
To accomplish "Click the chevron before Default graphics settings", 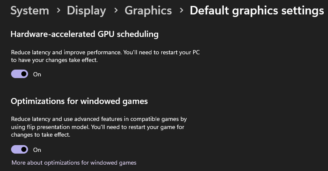I will [181, 10].
